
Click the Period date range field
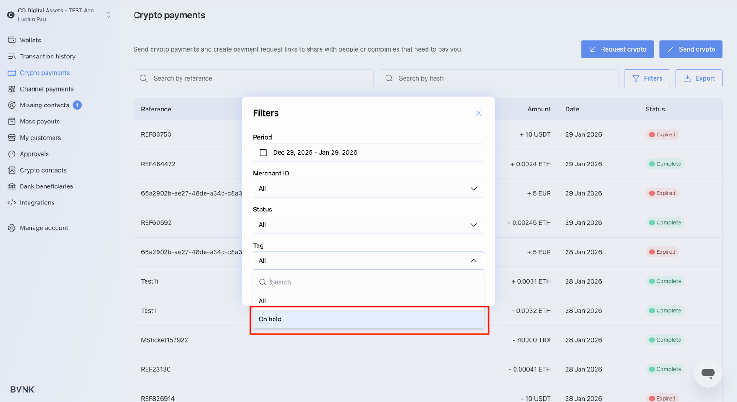pos(368,152)
